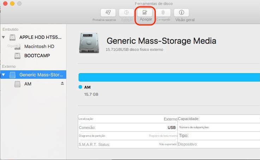The height and width of the screenshot is (160, 260).
Task: Click the AM volume sidebar icon
Action: pos(17,84)
